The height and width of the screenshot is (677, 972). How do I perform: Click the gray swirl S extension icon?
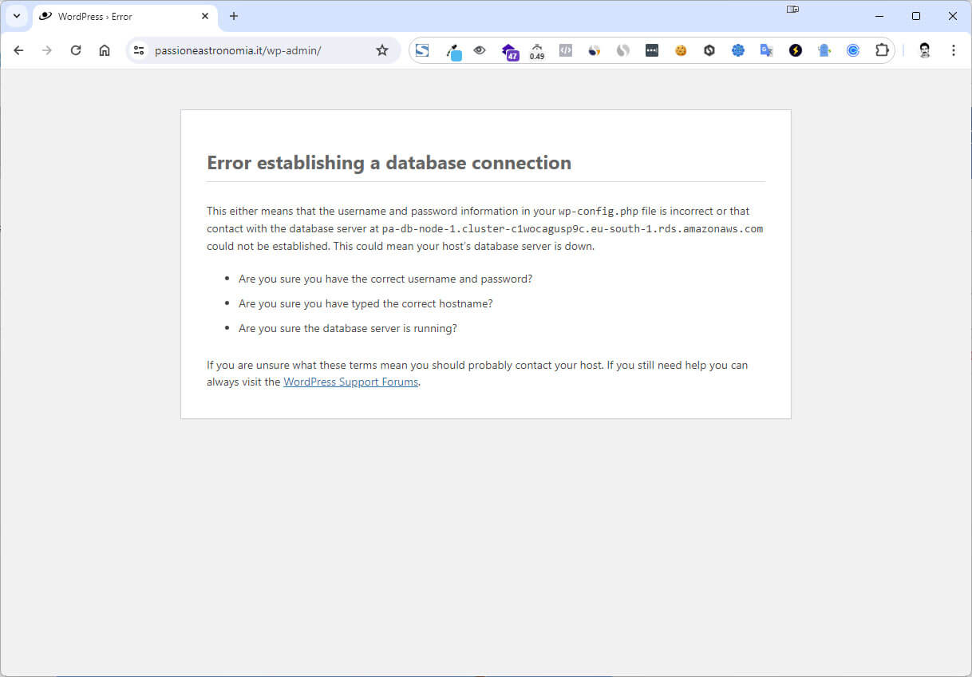coord(623,50)
